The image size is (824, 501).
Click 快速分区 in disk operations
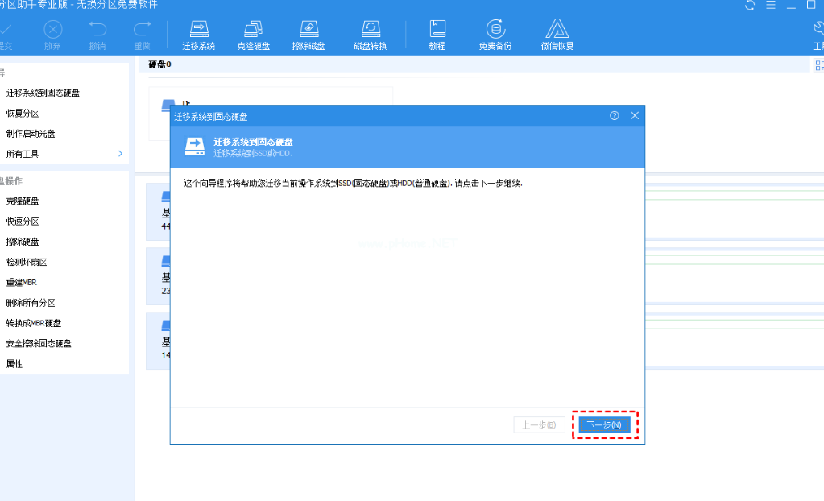pos(23,222)
